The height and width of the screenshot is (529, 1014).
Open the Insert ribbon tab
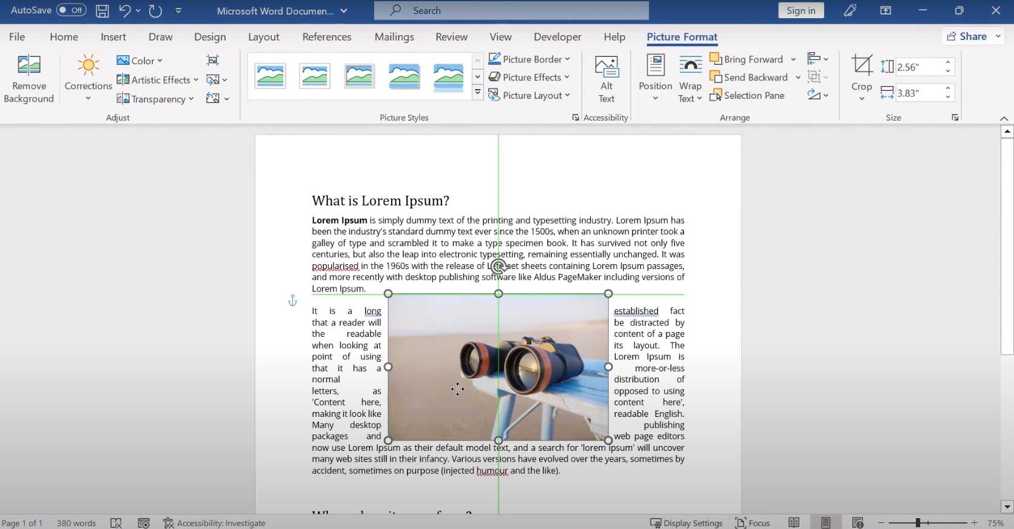click(x=113, y=37)
